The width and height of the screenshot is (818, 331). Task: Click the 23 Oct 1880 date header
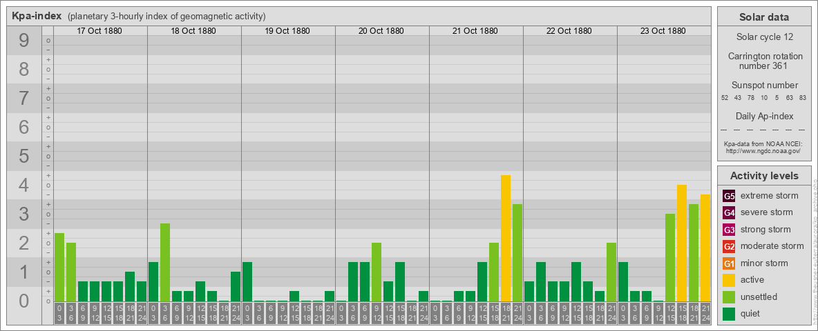tap(663, 31)
